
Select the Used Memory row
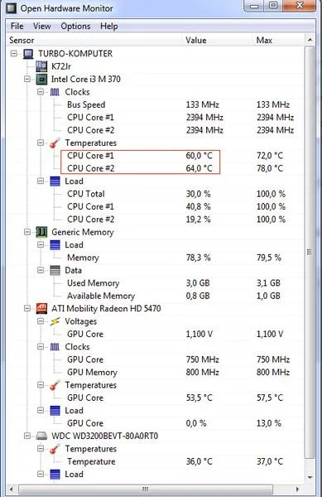(x=155, y=283)
